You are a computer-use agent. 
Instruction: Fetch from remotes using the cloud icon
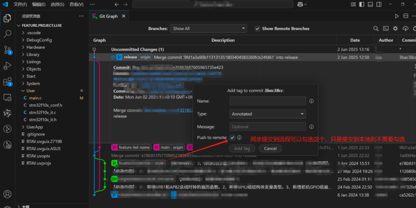[405, 29]
